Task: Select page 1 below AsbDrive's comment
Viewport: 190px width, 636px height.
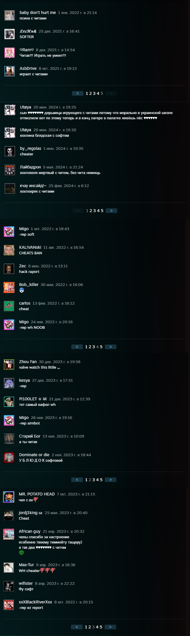Action: pos(87,93)
